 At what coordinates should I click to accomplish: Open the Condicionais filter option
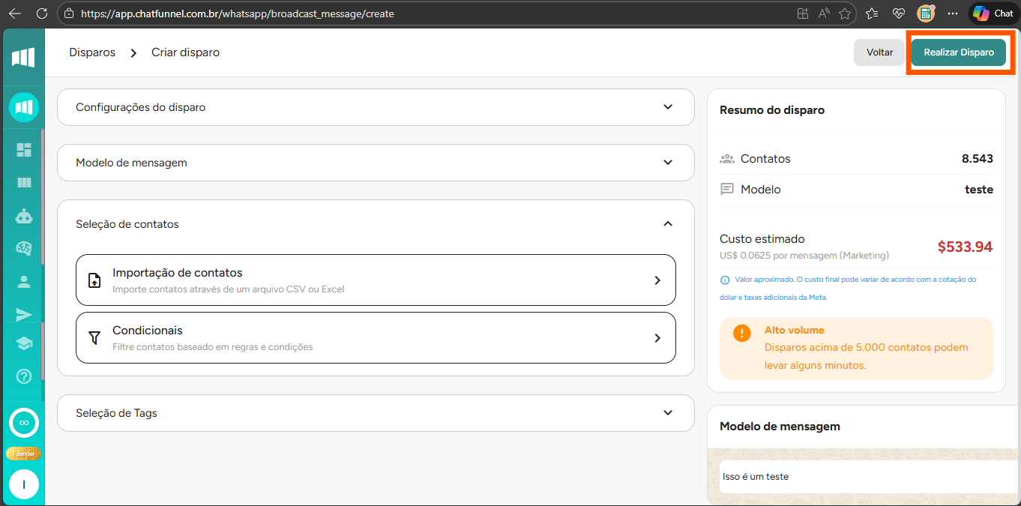point(376,337)
